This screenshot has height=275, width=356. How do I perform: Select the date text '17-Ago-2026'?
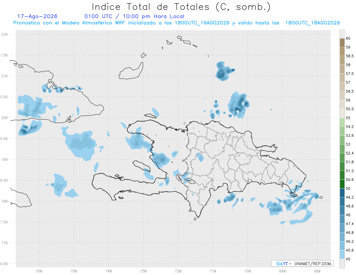[37, 16]
